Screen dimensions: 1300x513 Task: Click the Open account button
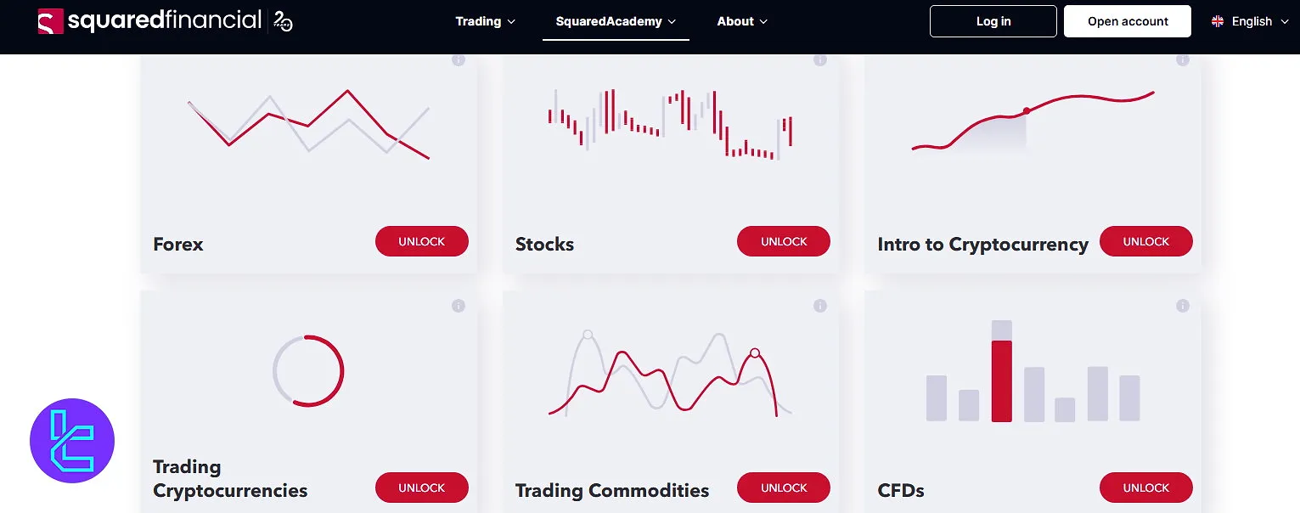(x=1127, y=21)
